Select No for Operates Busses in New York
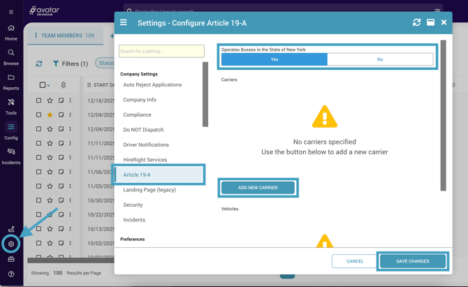The width and height of the screenshot is (468, 287). click(380, 59)
